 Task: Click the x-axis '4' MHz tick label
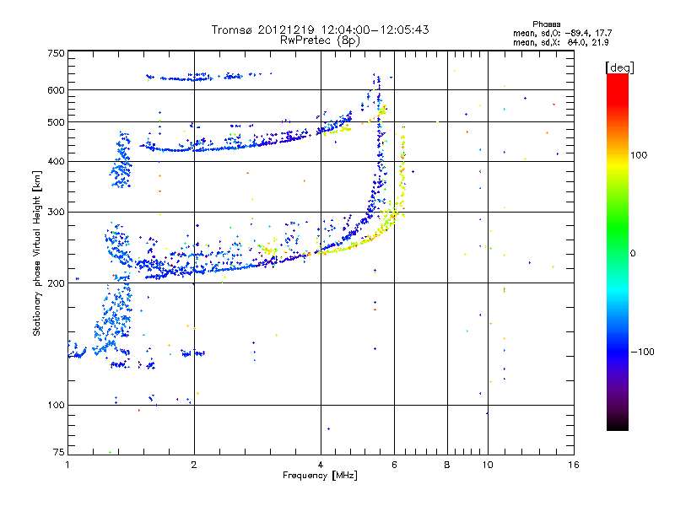pyautogui.click(x=321, y=465)
